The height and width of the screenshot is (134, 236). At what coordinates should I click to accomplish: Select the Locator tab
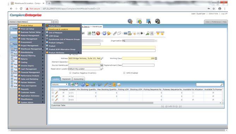point(56,79)
